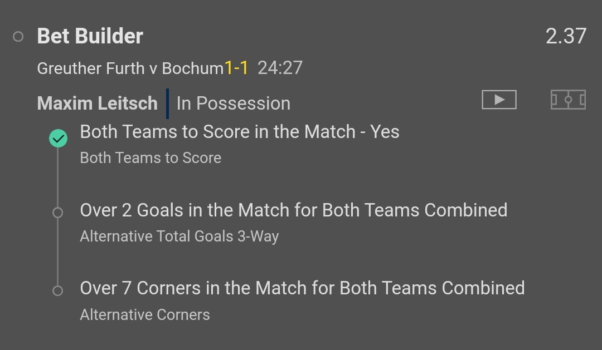
Task: Click the 24:27 match clock
Action: click(x=280, y=68)
